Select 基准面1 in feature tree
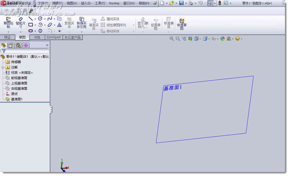The image size is (289, 176). (17, 99)
